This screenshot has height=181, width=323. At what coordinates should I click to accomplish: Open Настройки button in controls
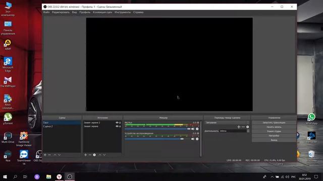click(274, 136)
